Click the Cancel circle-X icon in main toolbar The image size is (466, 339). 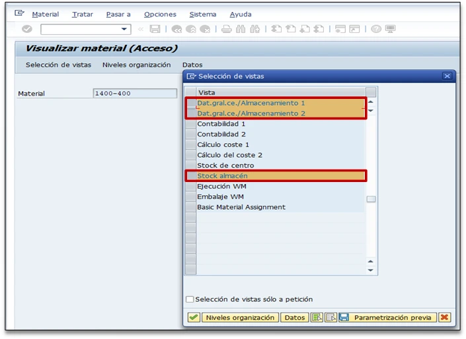point(205,29)
